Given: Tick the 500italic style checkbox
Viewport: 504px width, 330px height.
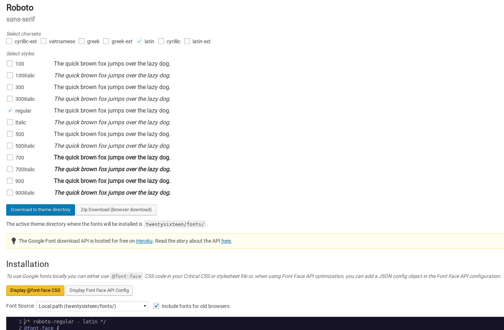Looking at the screenshot, I should 10,146.
